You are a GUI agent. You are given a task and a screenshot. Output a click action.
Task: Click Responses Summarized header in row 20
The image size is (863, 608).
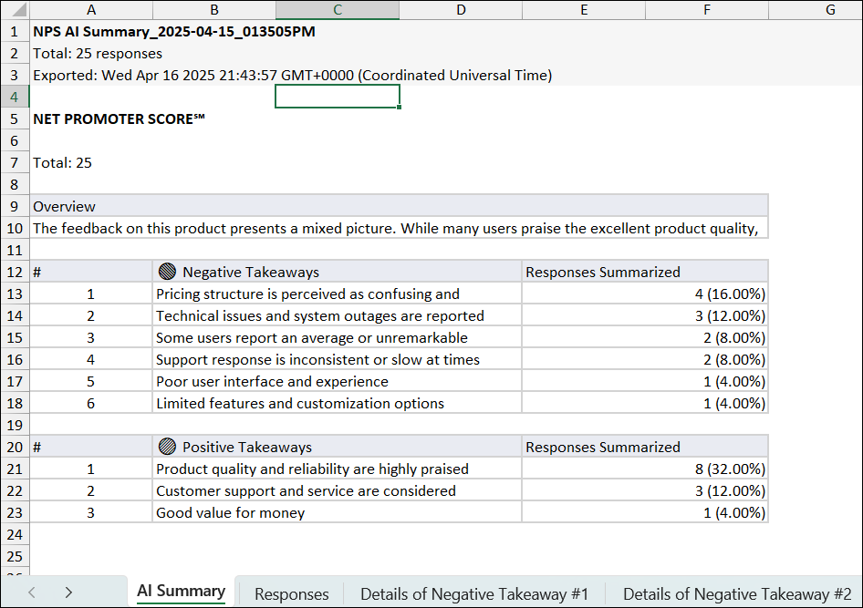tap(645, 447)
